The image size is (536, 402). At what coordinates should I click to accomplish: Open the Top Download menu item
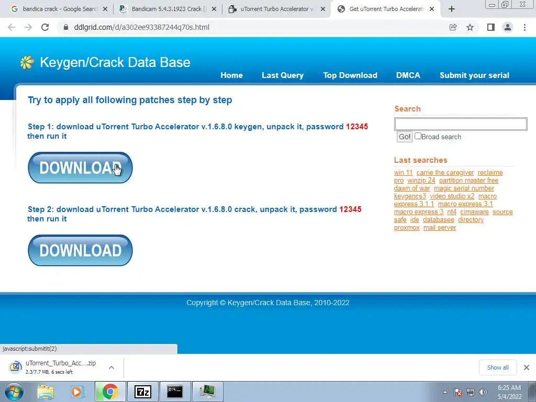(x=350, y=75)
